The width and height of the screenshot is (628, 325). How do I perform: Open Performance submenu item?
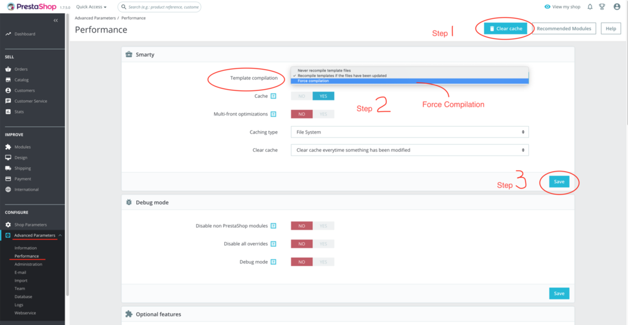click(26, 256)
